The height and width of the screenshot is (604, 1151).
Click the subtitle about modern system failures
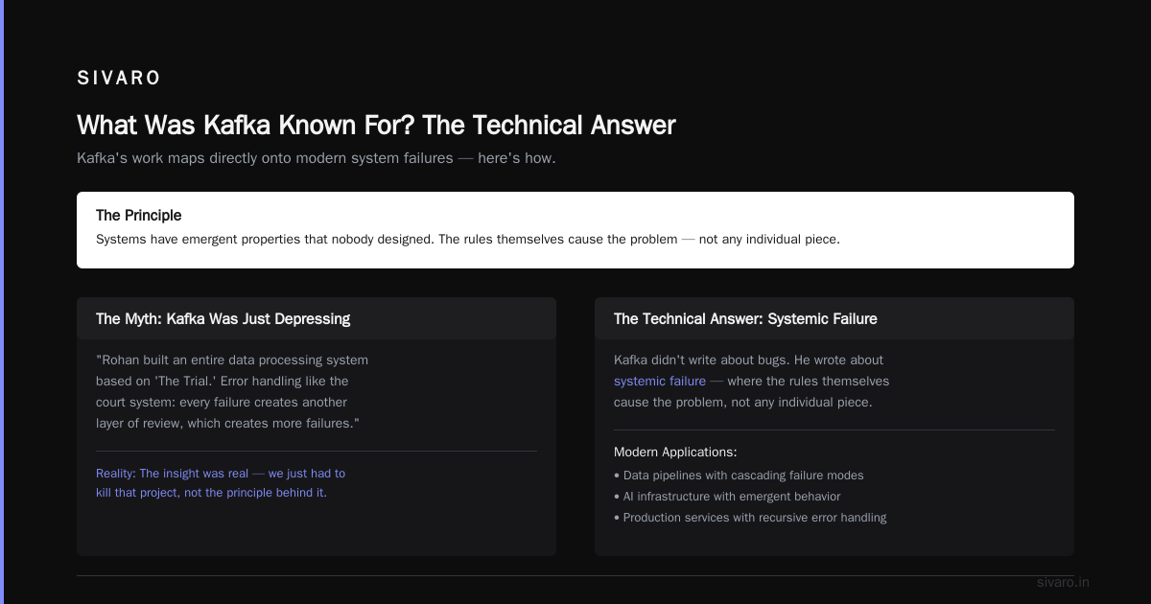[x=317, y=158]
